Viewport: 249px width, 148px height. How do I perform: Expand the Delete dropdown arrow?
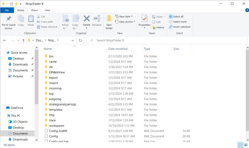point(87,28)
